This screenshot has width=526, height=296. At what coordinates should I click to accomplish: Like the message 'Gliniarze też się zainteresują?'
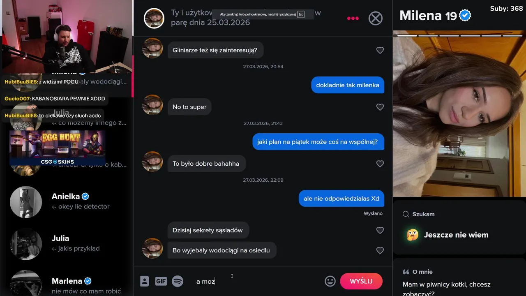click(x=380, y=50)
